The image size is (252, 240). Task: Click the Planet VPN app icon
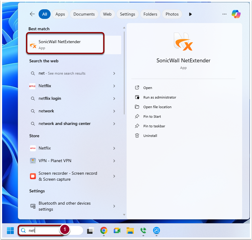(33, 161)
